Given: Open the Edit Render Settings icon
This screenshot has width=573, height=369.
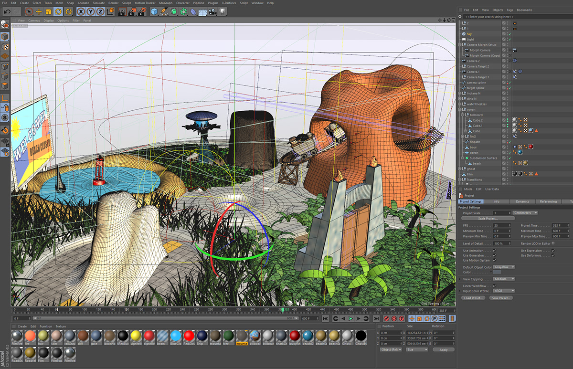Looking at the screenshot, I should point(141,11).
